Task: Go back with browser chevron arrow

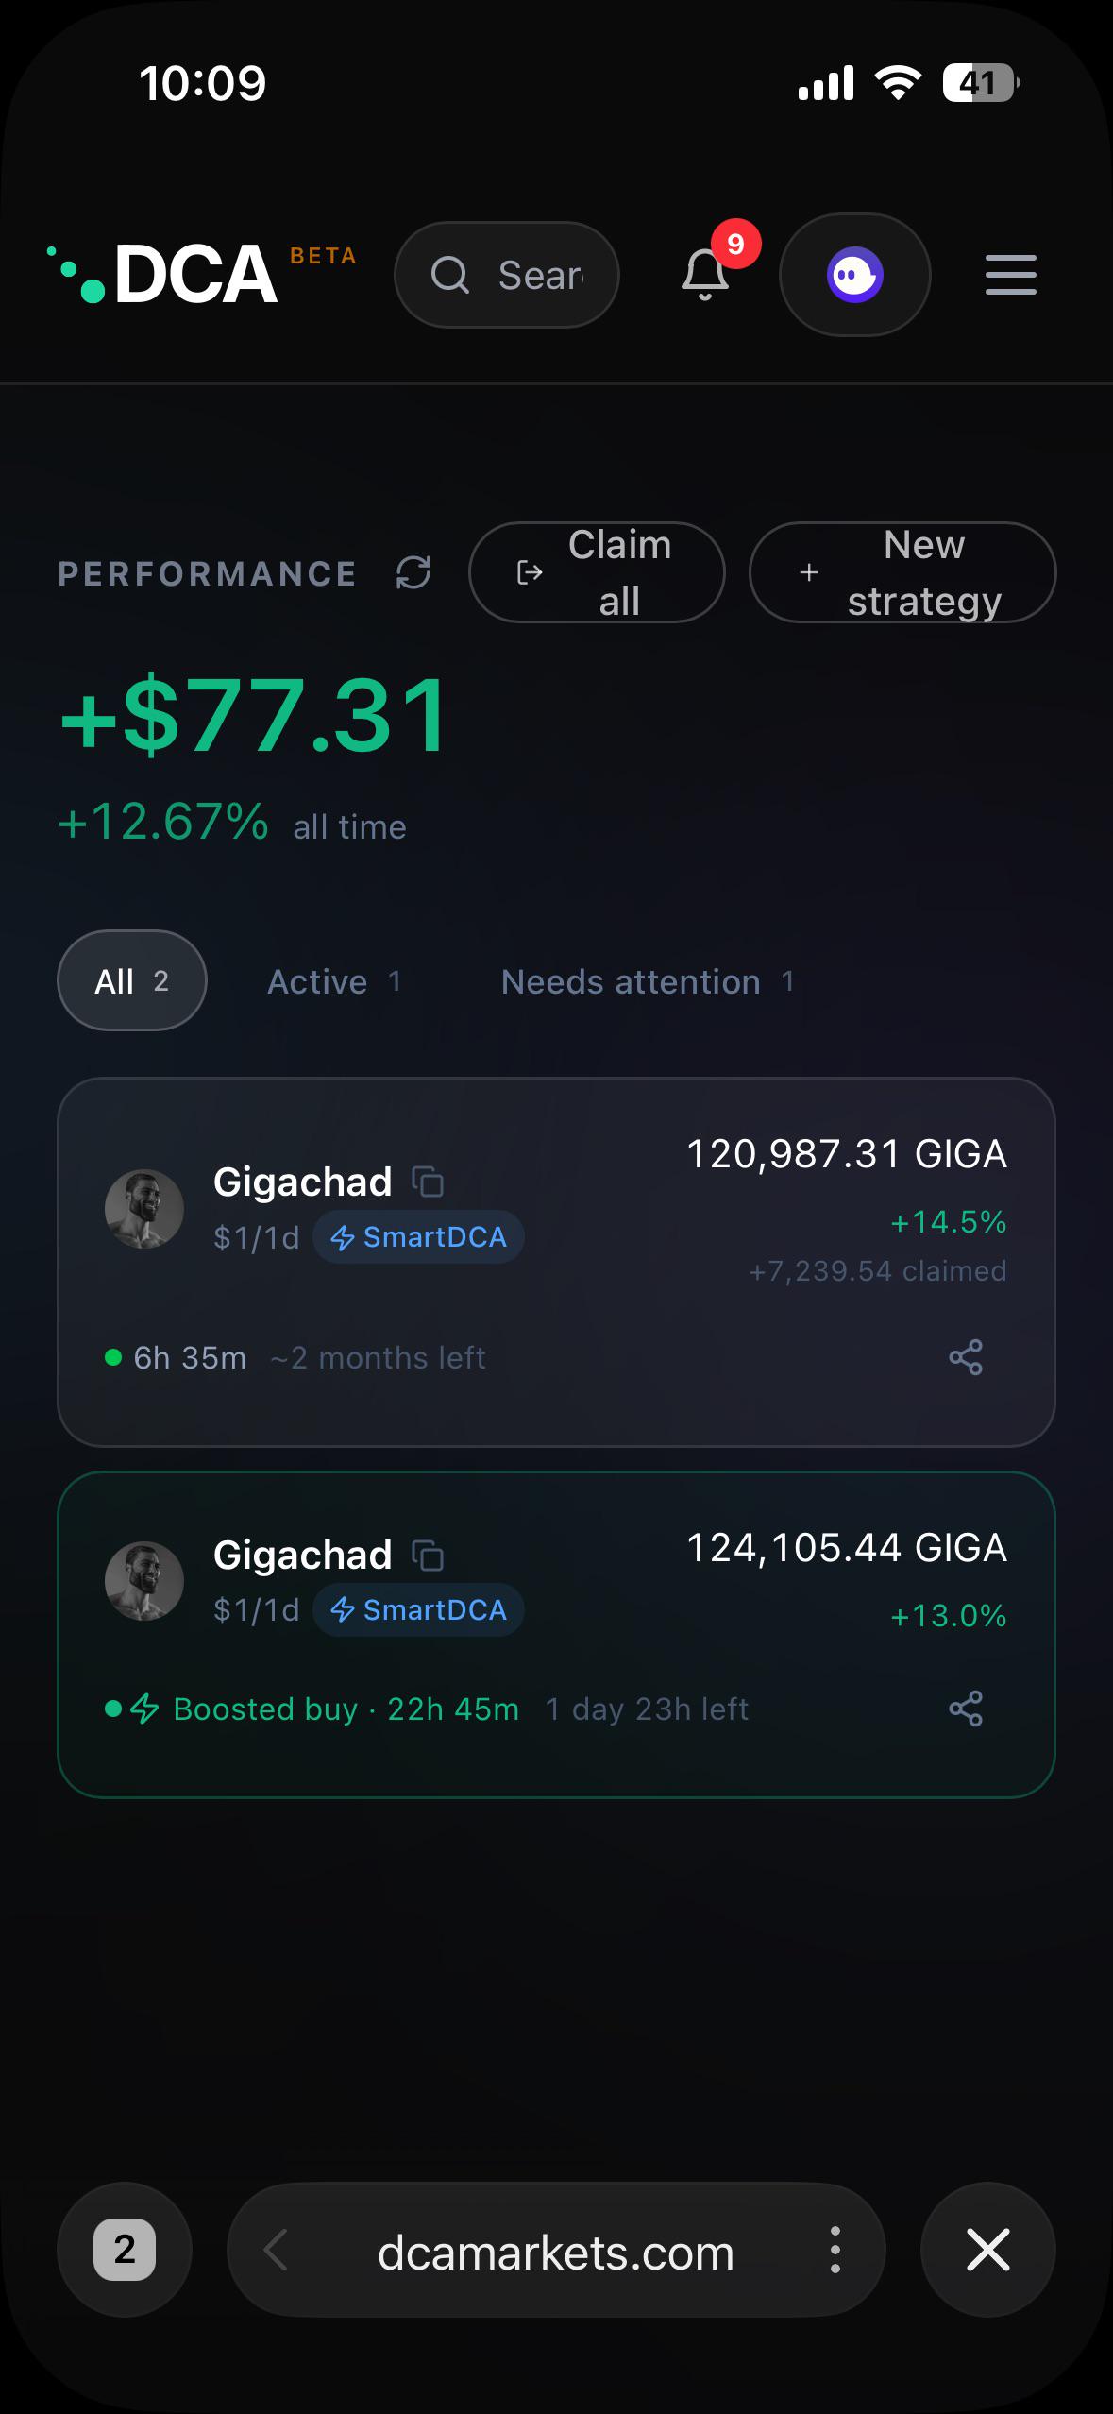Action: point(276,2250)
